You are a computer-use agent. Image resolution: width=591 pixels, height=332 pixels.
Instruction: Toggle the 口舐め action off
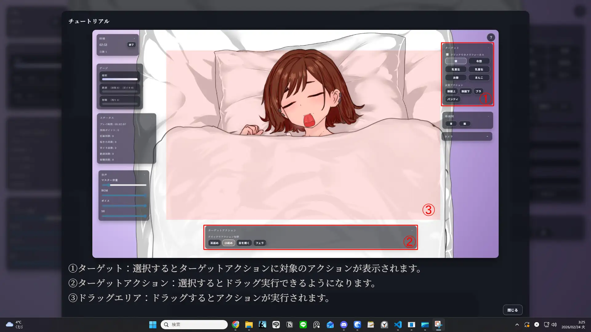coord(228,243)
